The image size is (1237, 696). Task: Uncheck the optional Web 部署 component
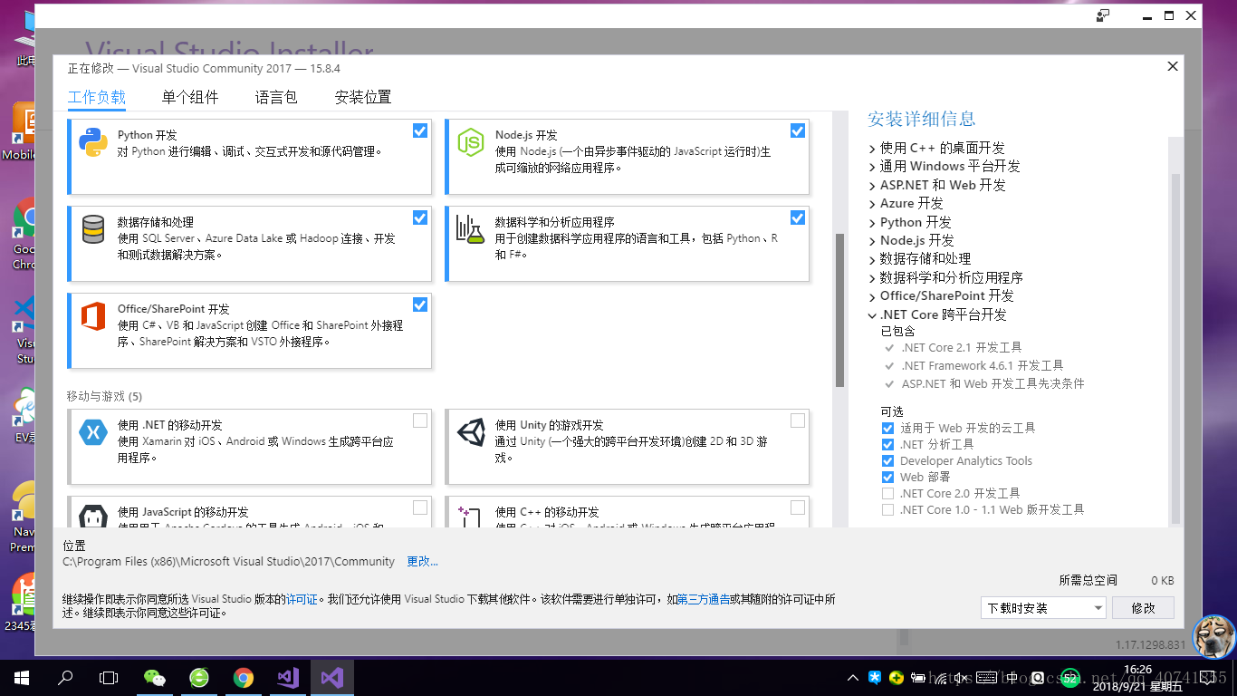(887, 477)
